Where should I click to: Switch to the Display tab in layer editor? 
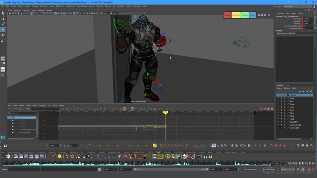point(280,85)
